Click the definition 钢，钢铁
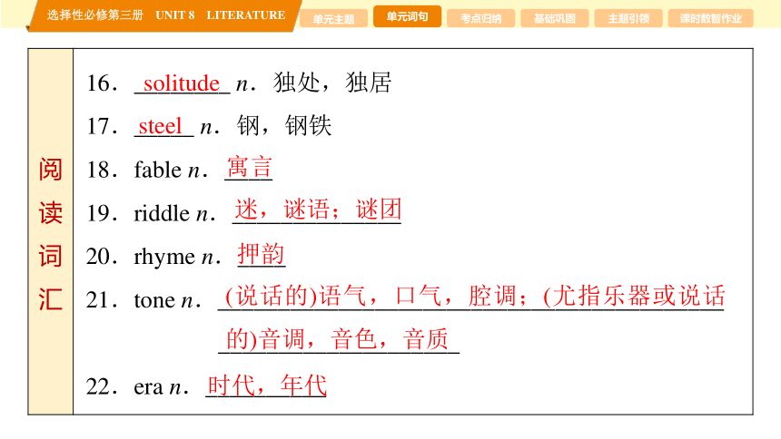The width and height of the screenshot is (781, 439). pyautogui.click(x=284, y=125)
